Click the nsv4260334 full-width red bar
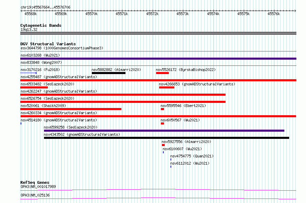This screenshot has height=203, width=306. 158,116
